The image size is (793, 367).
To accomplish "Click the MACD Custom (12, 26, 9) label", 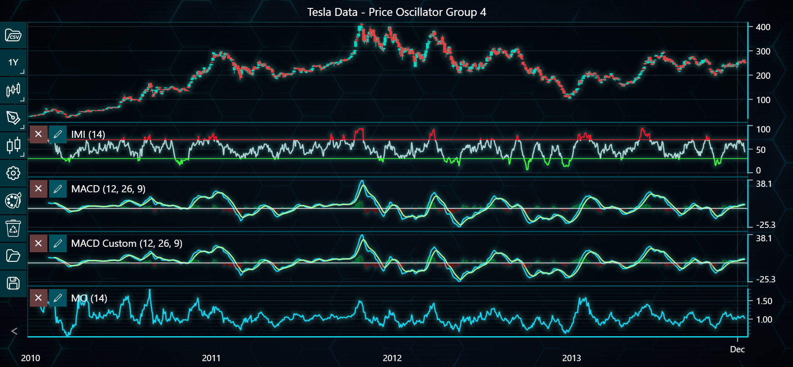I will [127, 243].
